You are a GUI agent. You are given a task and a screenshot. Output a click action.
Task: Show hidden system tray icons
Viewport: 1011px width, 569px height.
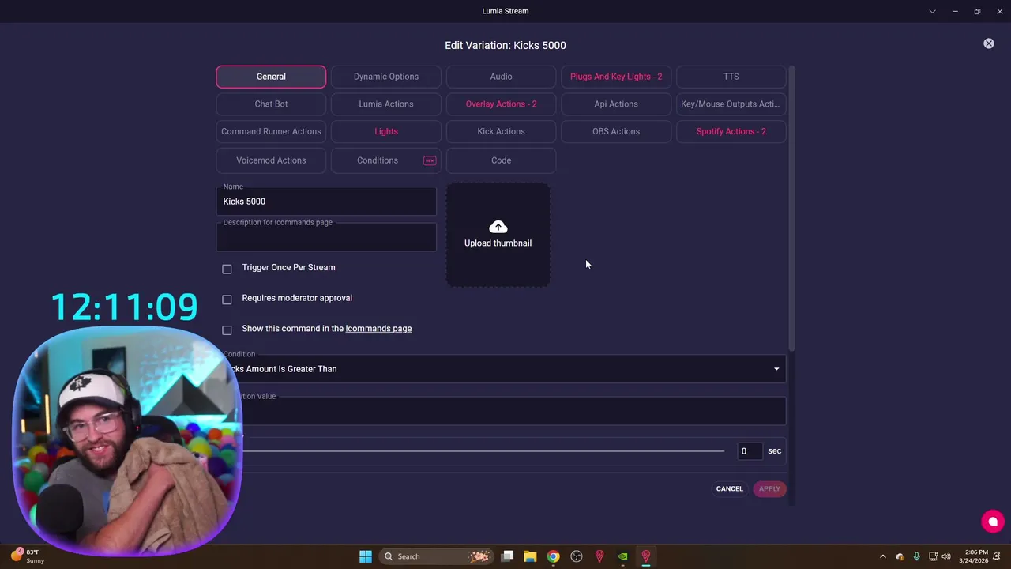click(x=883, y=556)
